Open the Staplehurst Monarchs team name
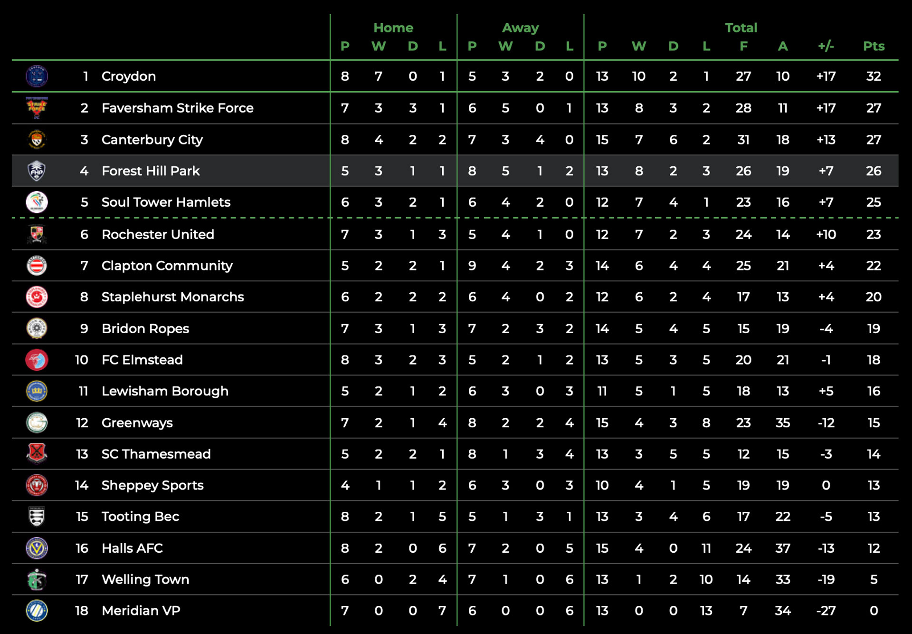912x634 pixels. point(172,297)
